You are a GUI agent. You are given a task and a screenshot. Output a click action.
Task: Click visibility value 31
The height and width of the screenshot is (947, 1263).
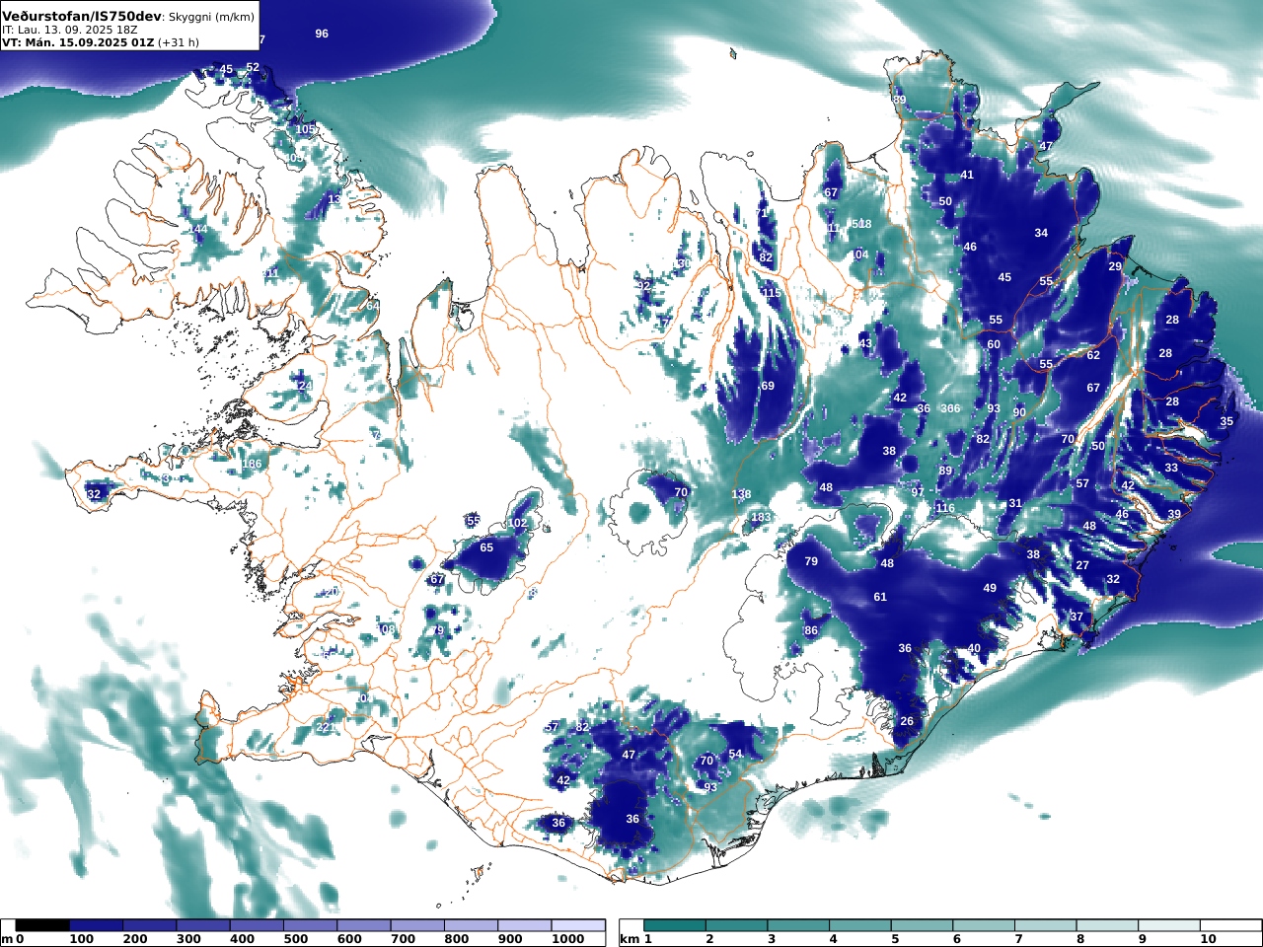coord(1015,503)
